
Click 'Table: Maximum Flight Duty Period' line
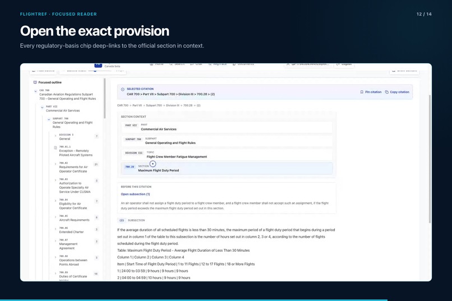pos(183,251)
